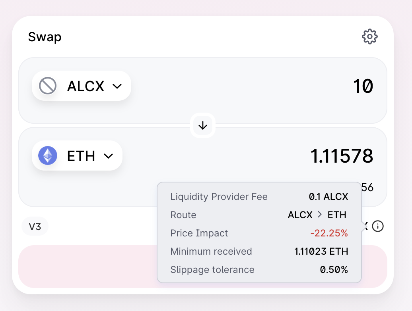
Task: Open the ETH token selector
Action: coord(77,155)
